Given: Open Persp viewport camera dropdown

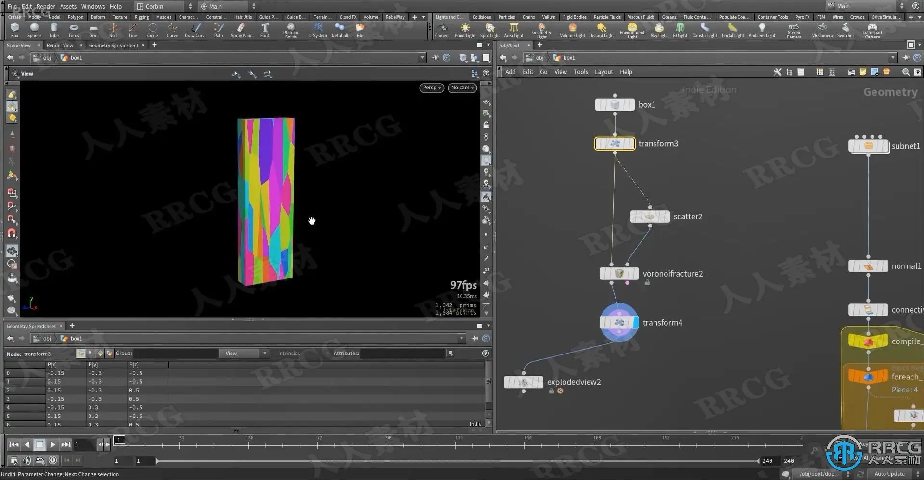Looking at the screenshot, I should click(431, 88).
